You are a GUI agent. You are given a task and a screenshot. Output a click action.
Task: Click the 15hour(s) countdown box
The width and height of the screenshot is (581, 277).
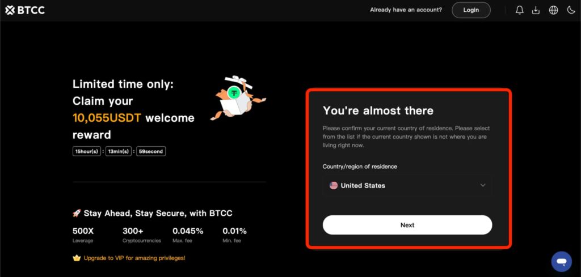(x=87, y=151)
